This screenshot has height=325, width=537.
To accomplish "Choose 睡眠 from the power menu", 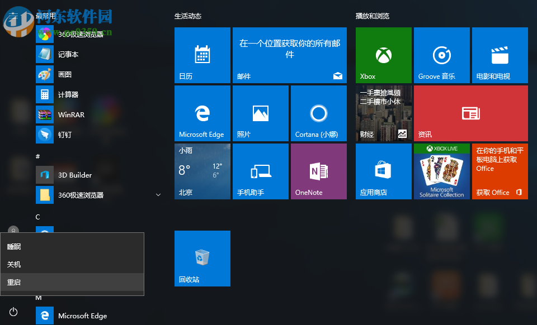I will point(14,246).
